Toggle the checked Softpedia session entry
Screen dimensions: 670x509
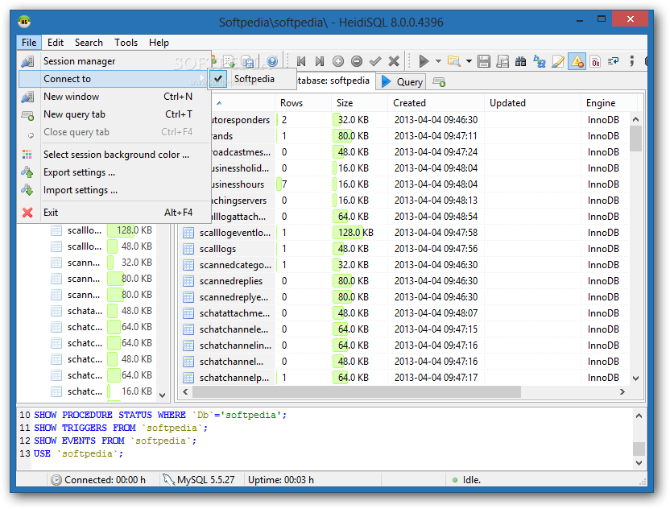click(x=252, y=79)
